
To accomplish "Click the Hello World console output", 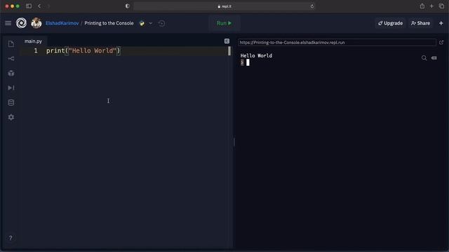I will pos(256,56).
